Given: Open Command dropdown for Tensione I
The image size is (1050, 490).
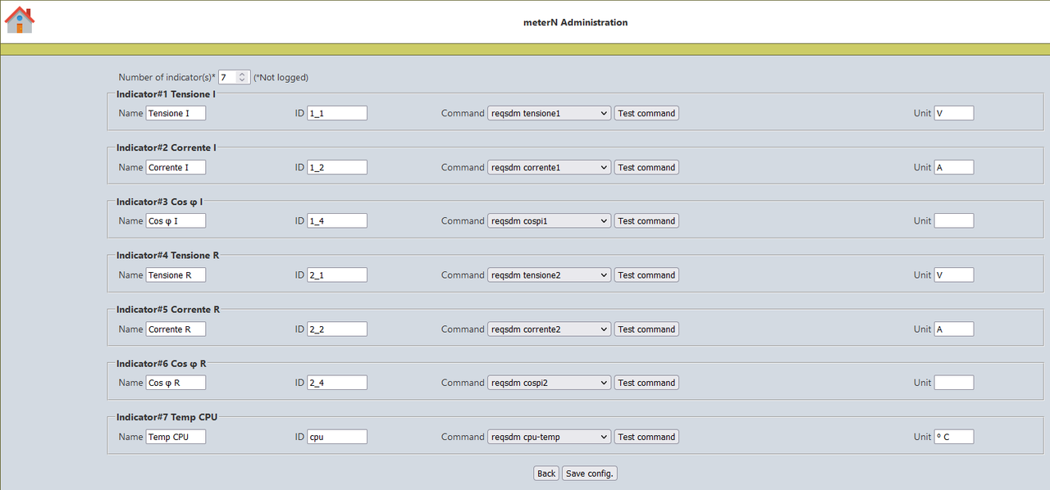Looking at the screenshot, I should click(x=550, y=113).
